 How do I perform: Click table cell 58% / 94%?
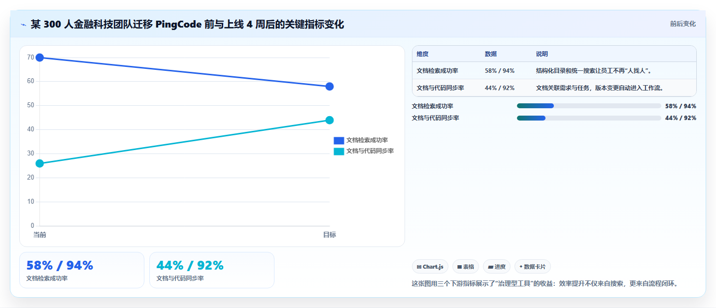(500, 71)
